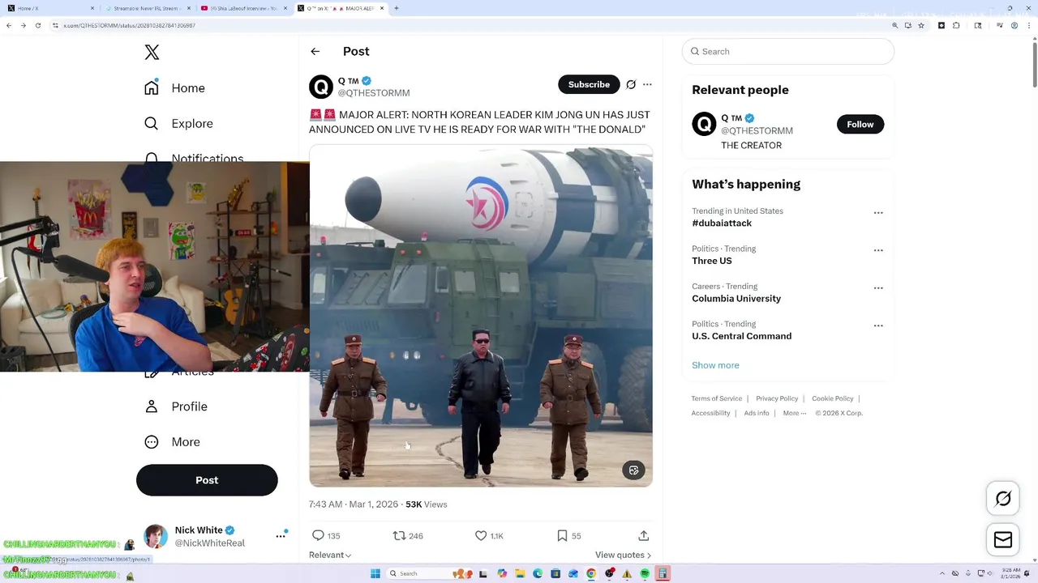Open the floating Grok button

pyautogui.click(x=1003, y=499)
